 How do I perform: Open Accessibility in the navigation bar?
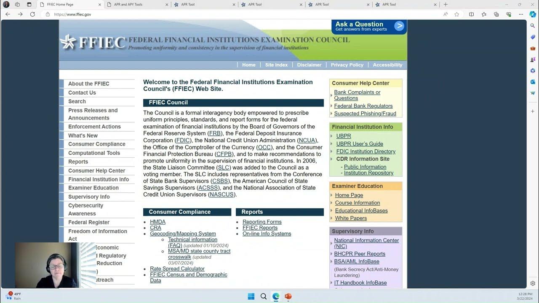click(x=387, y=65)
